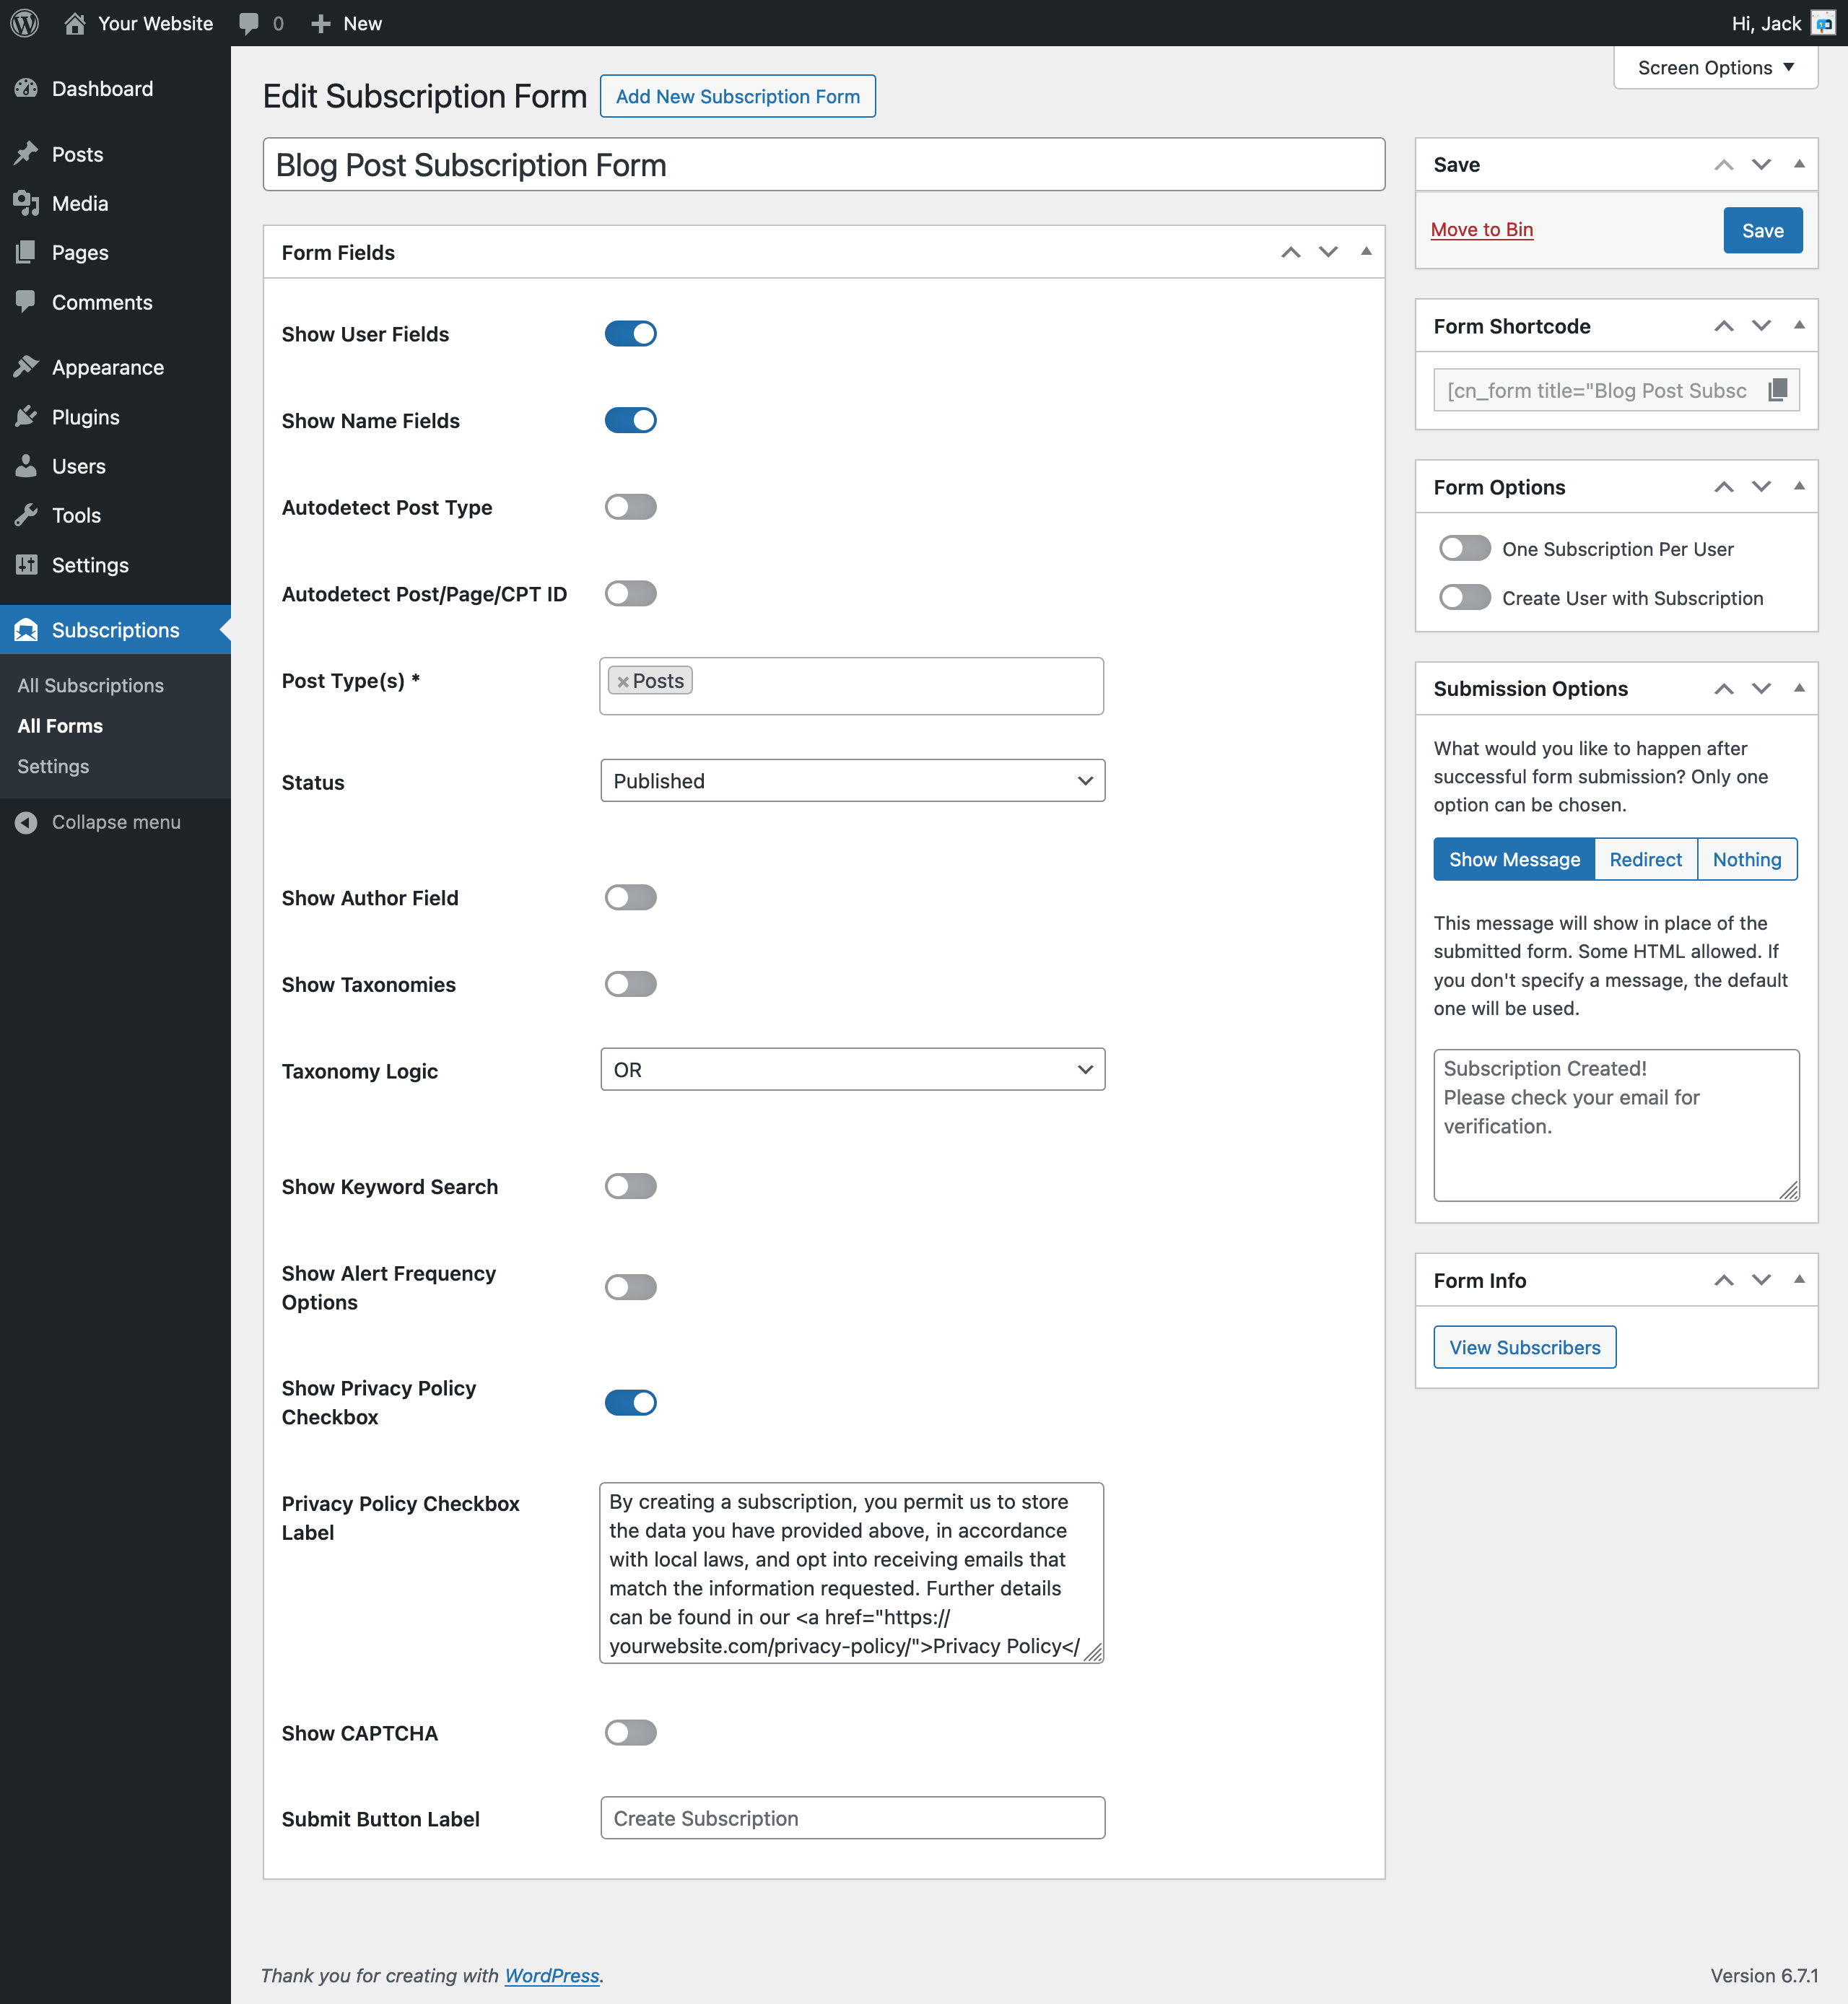Click the Plugins plug icon
This screenshot has height=2004, width=1848.
click(x=26, y=416)
